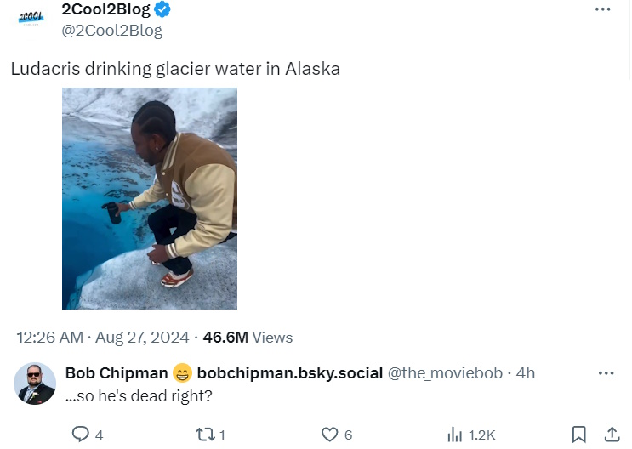Viewport: 632px width, 449px height.
Task: Click the reply text "so he's dead right?"
Action: point(139,395)
